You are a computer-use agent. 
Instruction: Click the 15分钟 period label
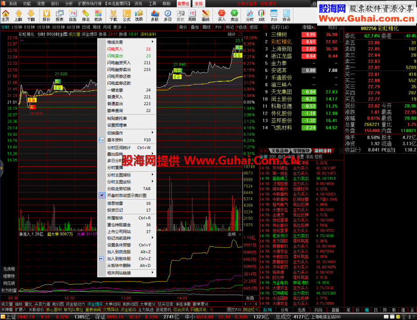click(x=43, y=27)
